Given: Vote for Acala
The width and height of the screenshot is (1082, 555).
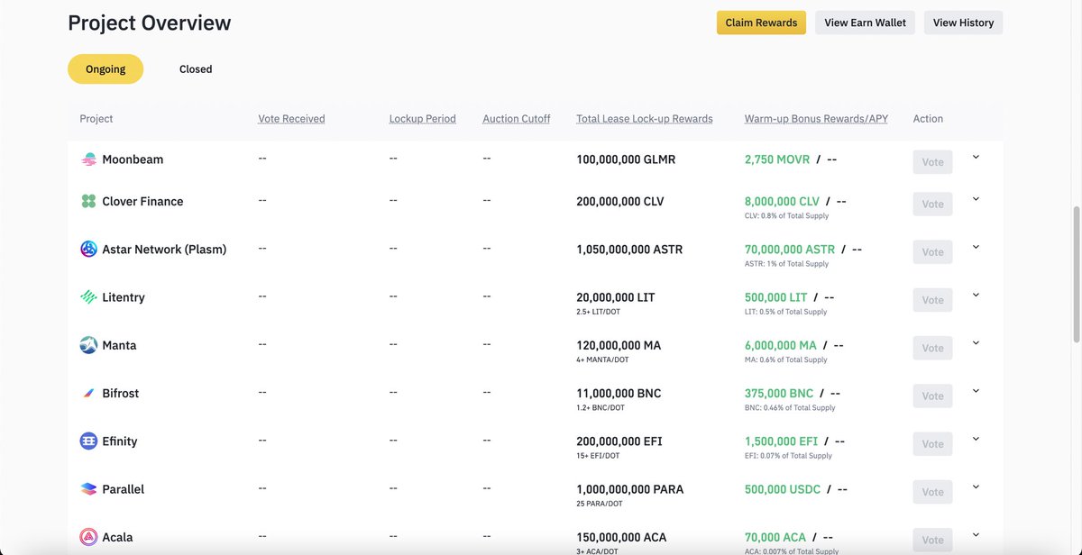Looking at the screenshot, I should 932,540.
